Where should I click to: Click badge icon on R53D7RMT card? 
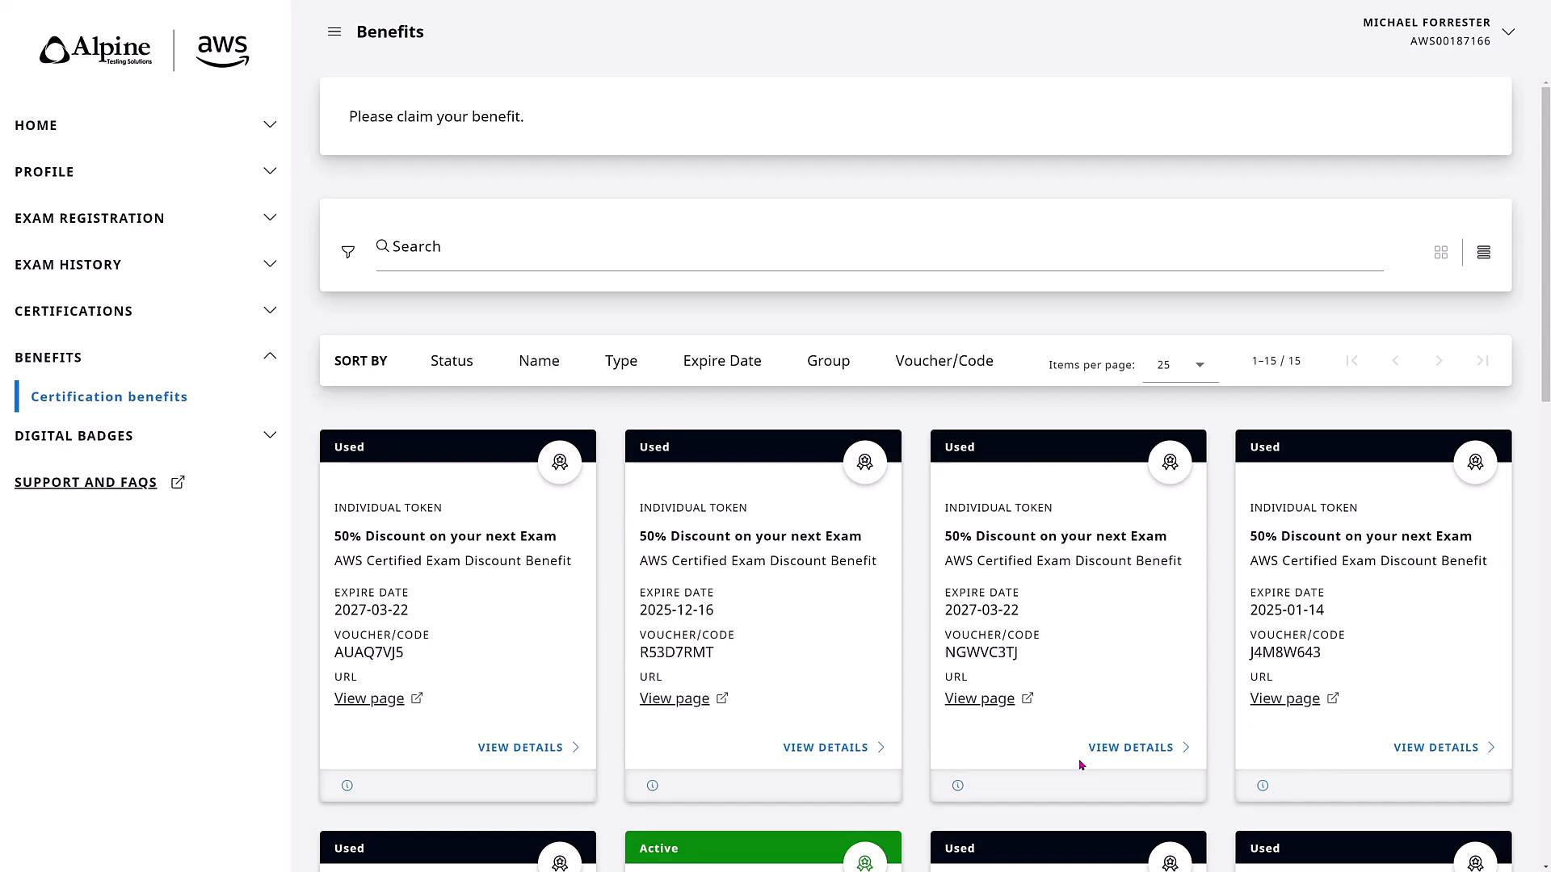[864, 462]
